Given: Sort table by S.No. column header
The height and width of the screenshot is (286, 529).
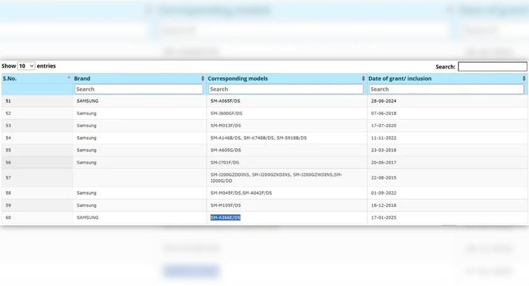Looking at the screenshot, I should coord(37,79).
